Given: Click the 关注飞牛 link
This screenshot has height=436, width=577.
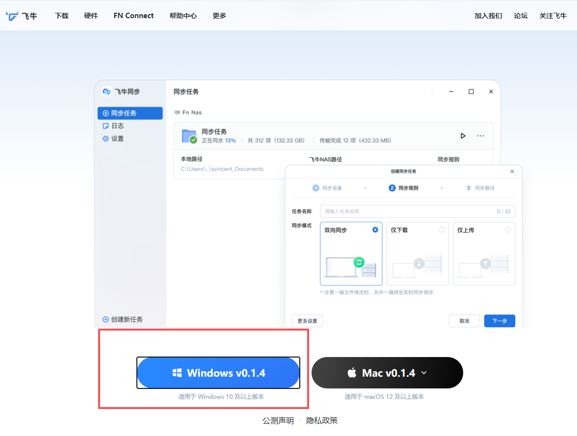Looking at the screenshot, I should click(x=552, y=16).
